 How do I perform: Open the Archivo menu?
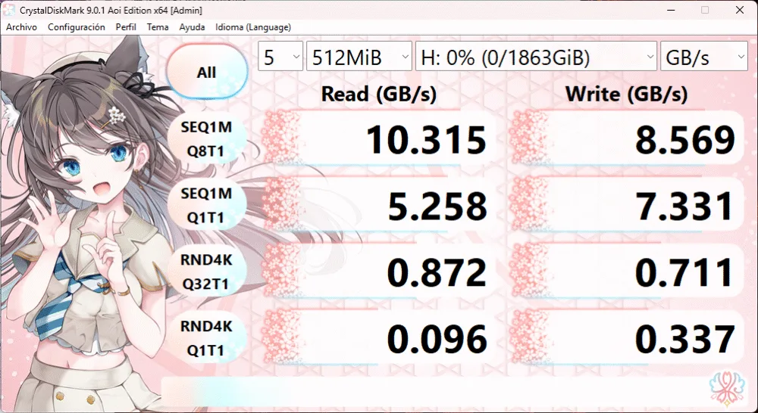tap(21, 27)
